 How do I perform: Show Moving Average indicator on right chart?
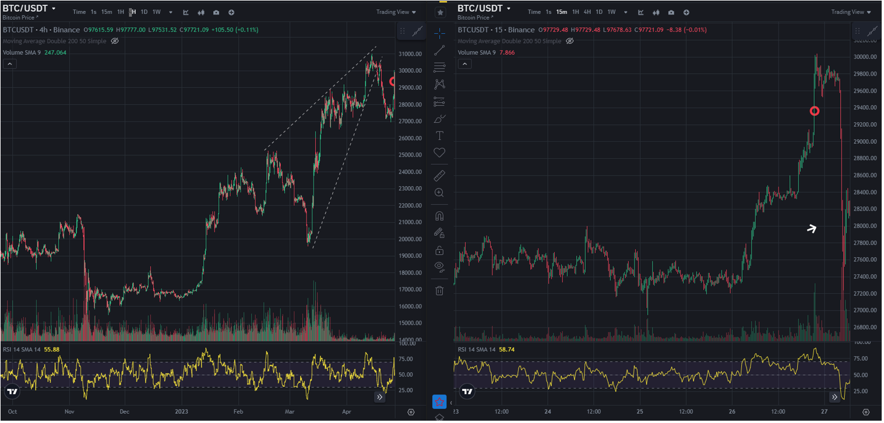tap(570, 41)
